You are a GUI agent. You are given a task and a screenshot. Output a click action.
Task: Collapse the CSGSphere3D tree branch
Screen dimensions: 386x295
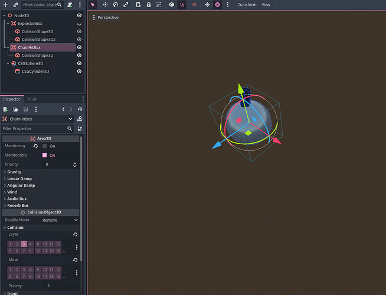[8, 63]
